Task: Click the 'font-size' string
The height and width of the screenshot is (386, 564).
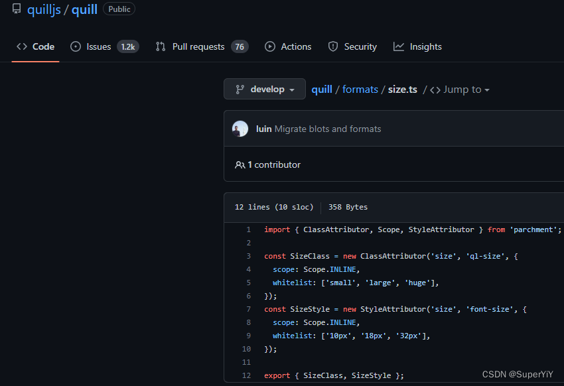Action: [490, 309]
